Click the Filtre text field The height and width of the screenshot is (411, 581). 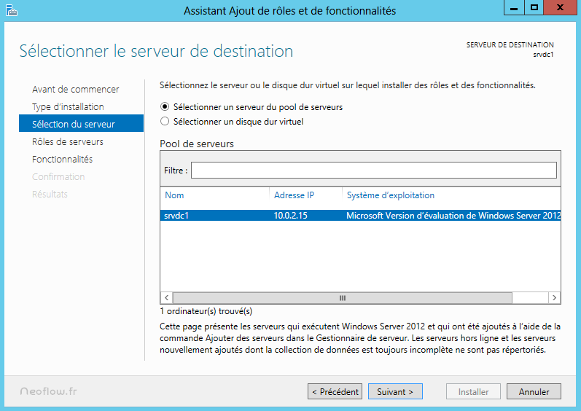click(373, 171)
